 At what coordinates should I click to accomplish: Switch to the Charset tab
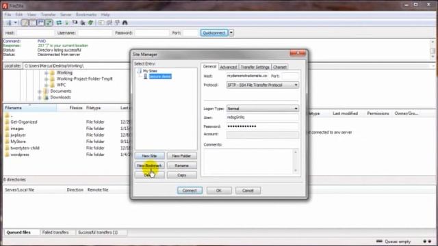(x=280, y=67)
